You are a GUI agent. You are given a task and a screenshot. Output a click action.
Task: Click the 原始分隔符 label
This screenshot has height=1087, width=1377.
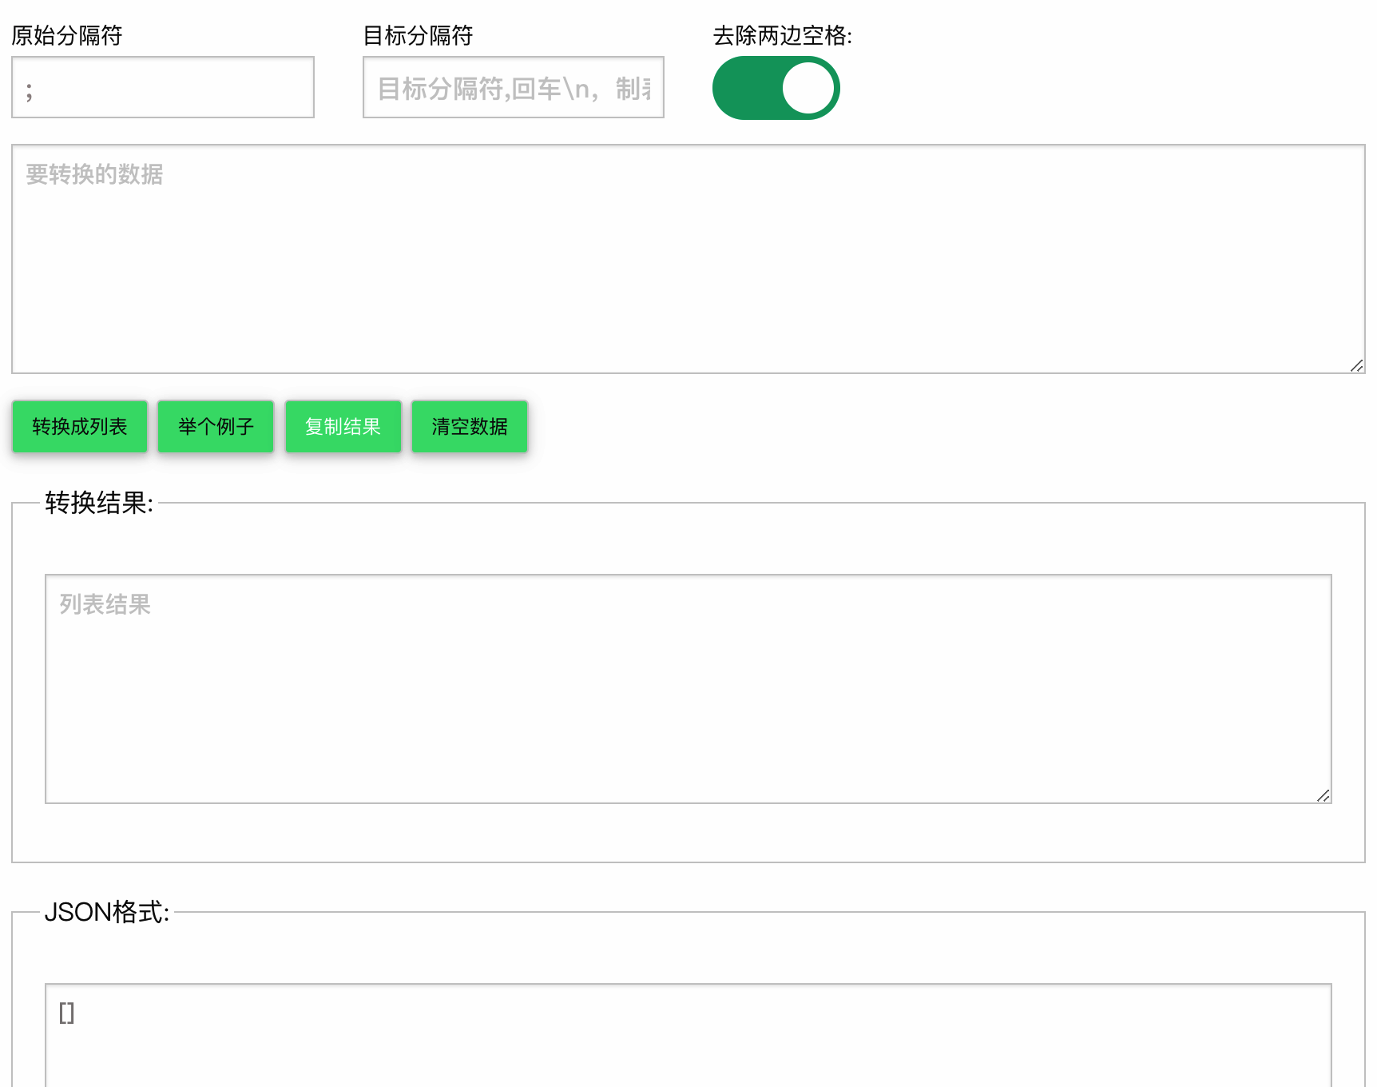(x=67, y=35)
